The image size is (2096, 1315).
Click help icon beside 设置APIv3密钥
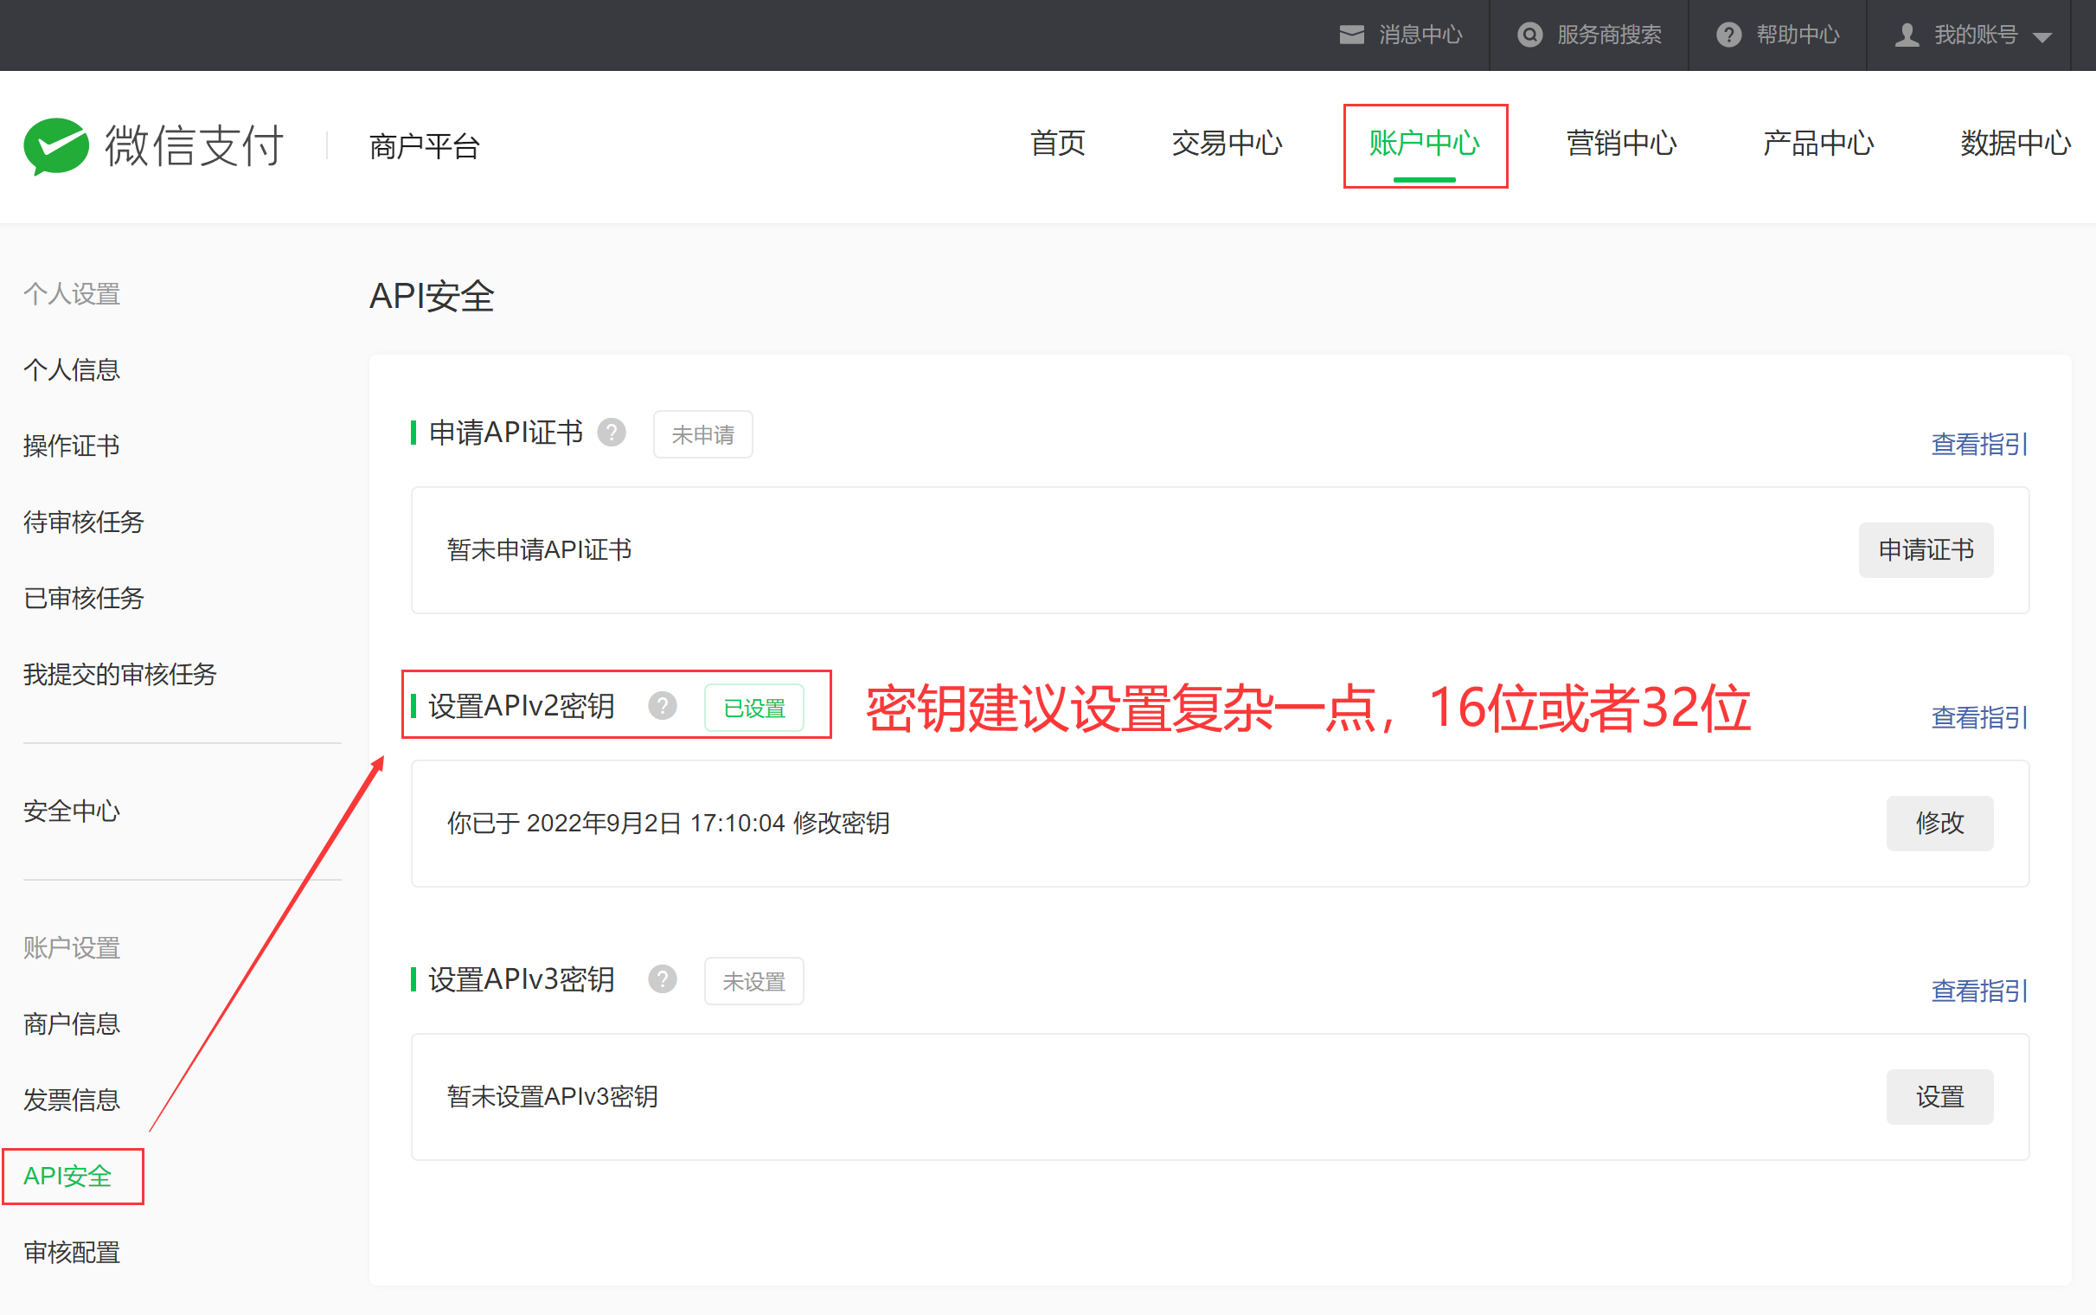663,979
